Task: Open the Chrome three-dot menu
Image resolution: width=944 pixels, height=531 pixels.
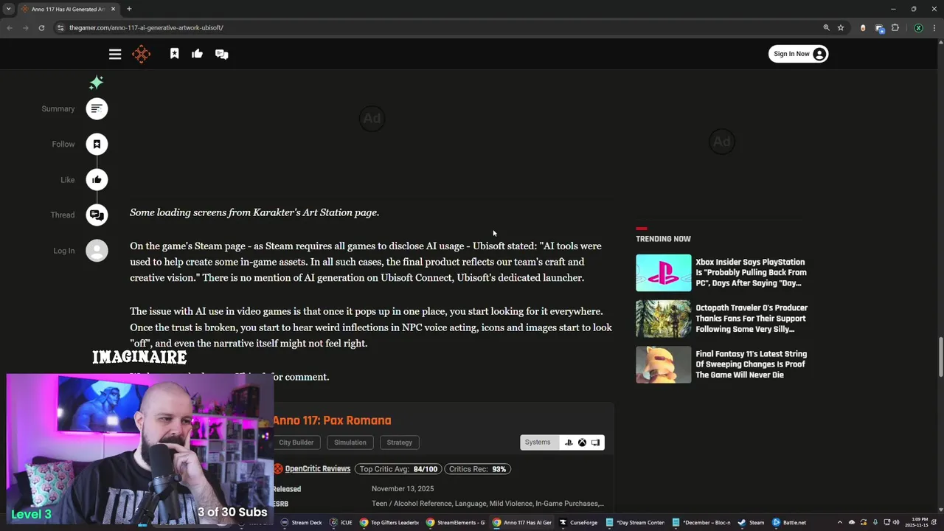Action: 934,27
